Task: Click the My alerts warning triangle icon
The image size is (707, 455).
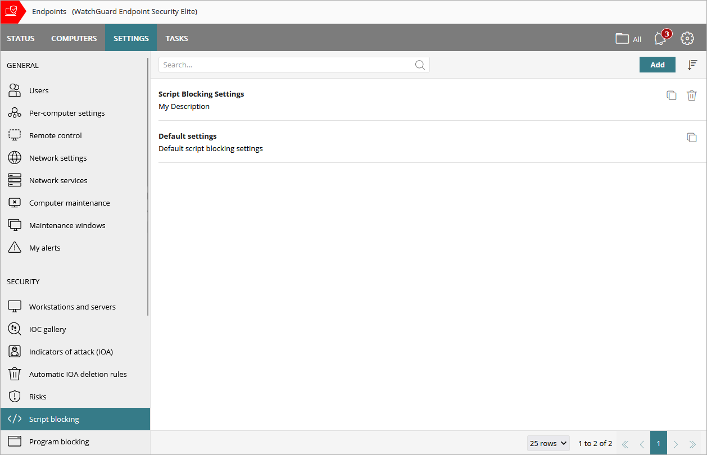Action: [x=15, y=248]
